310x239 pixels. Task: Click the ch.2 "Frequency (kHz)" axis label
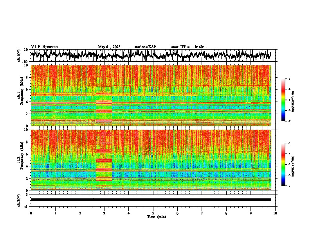pyautogui.click(x=21, y=155)
